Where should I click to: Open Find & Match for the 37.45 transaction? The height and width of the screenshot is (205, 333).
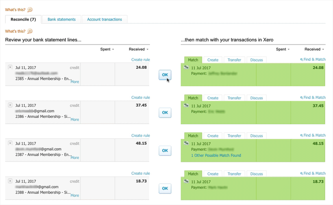tap(313, 97)
